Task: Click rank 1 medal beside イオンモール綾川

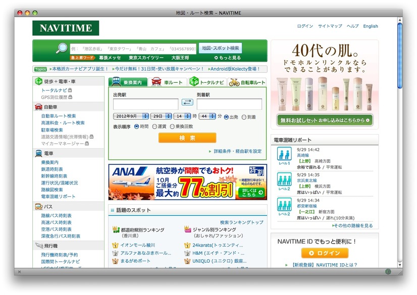Action: click(115, 246)
